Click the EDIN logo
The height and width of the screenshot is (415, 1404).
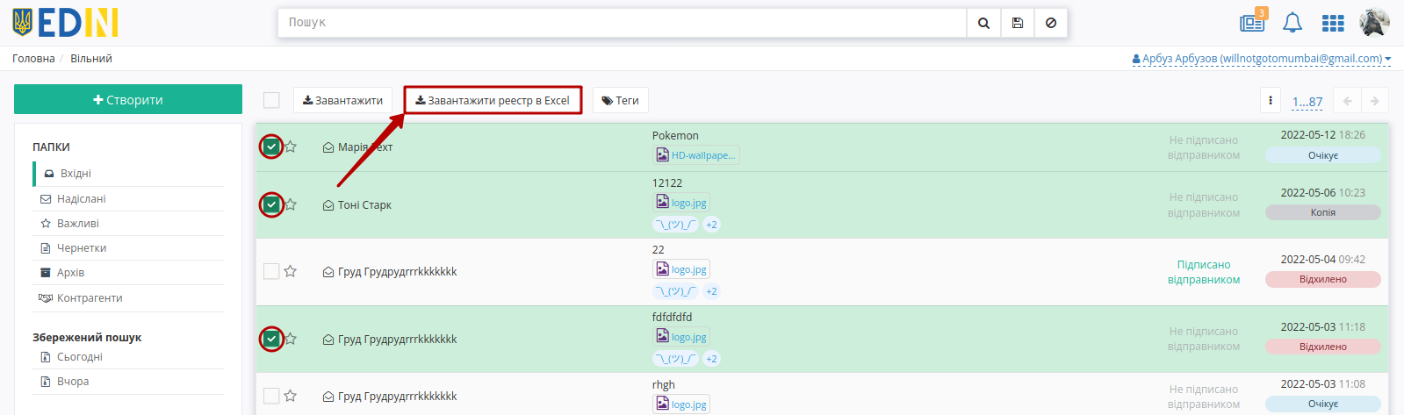click(x=65, y=23)
